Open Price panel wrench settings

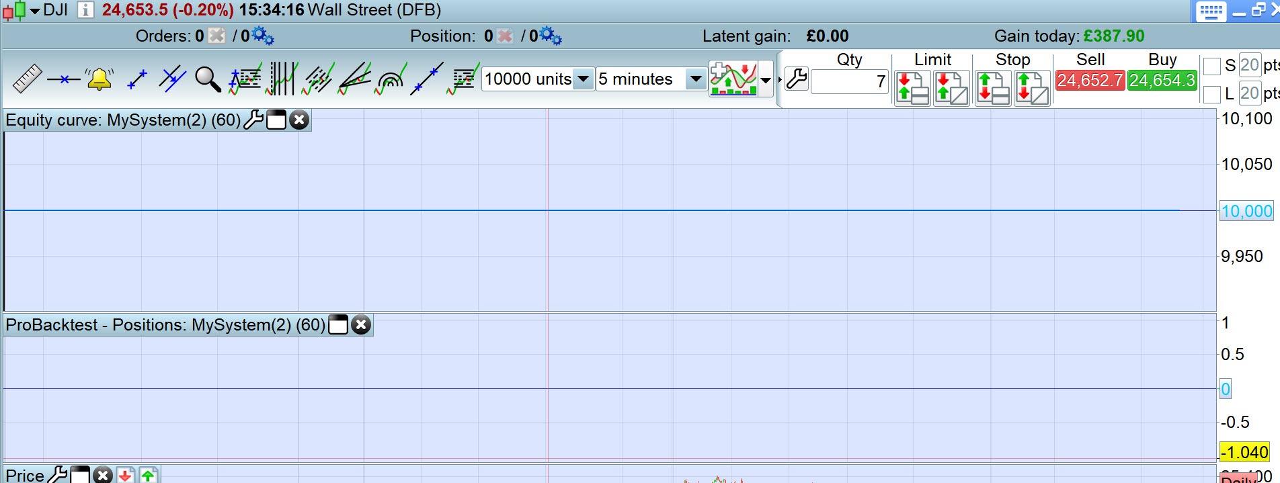click(57, 475)
